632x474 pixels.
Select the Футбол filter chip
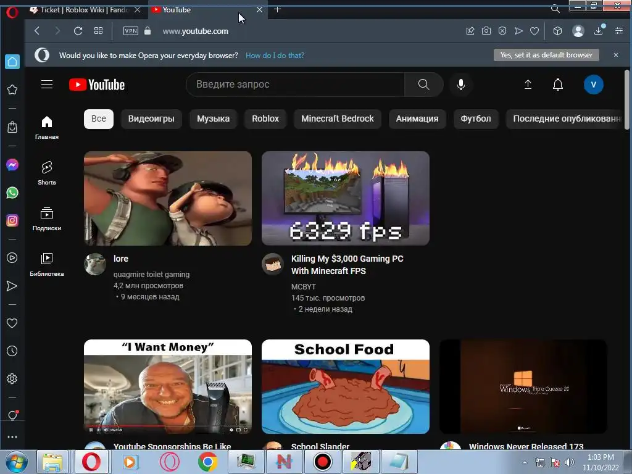(476, 118)
